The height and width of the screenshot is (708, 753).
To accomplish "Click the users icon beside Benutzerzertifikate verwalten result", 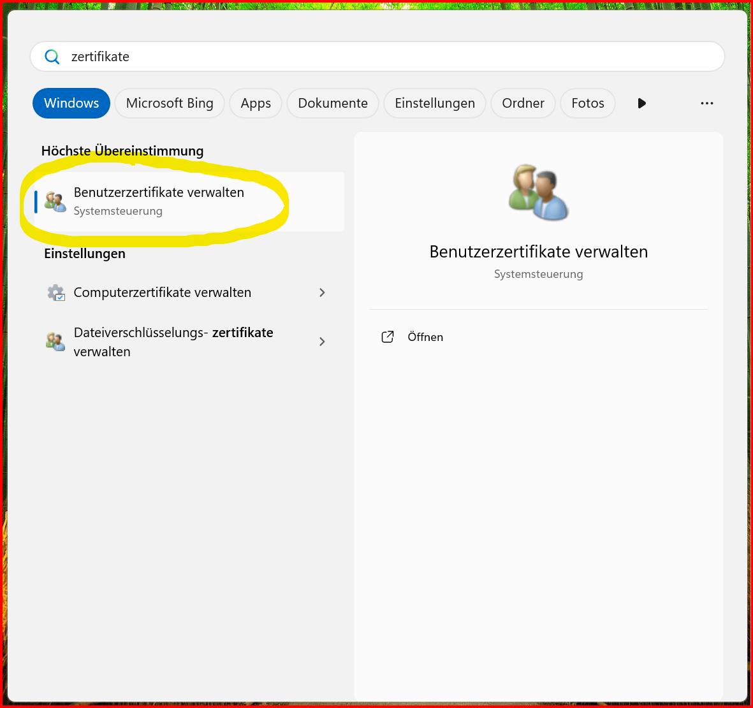I will 55,201.
